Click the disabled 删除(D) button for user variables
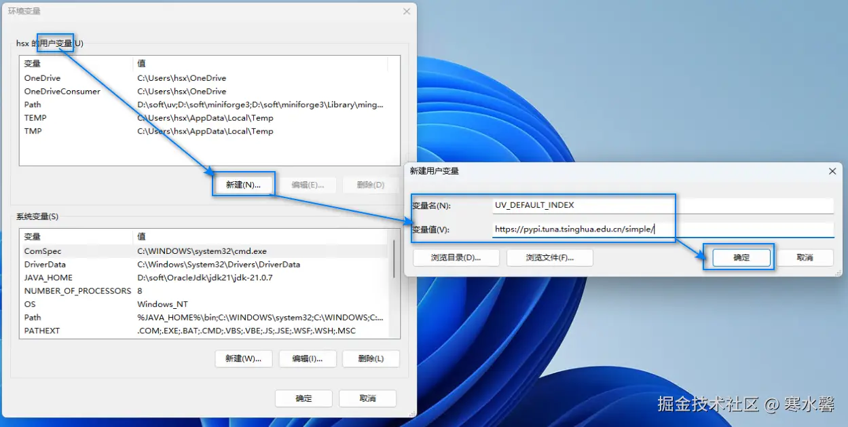848x427 pixels. [371, 185]
